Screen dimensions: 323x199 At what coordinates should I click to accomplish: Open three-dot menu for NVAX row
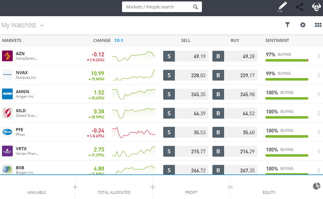click(x=319, y=75)
